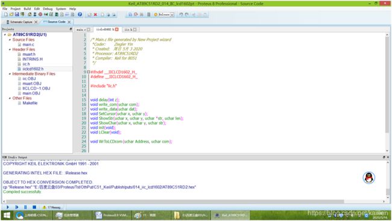
Task: Open the Proteus VSM document taskbar item
Action: point(112,215)
